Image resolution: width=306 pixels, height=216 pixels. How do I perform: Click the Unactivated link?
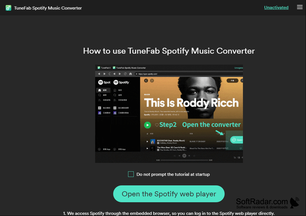276,8
